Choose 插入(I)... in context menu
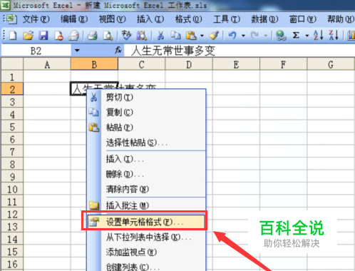Screen dimensions: 355x271 pyautogui.click(x=146, y=159)
